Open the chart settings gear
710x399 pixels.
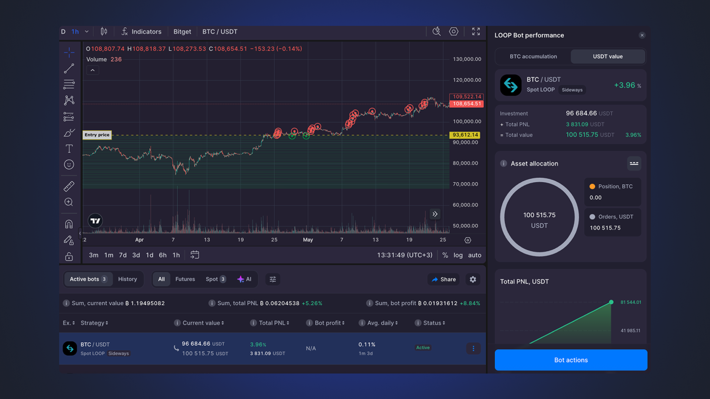coord(453,31)
